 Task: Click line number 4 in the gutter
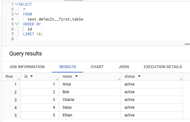[x=12, y=19]
